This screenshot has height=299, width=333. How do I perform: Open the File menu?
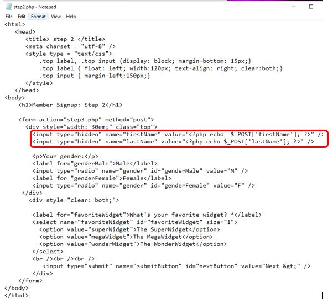(x=8, y=17)
